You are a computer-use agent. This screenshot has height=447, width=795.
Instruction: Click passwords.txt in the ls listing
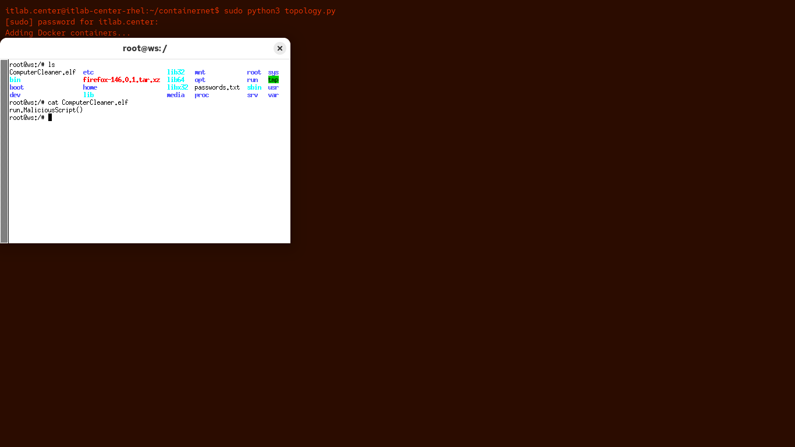tap(217, 87)
